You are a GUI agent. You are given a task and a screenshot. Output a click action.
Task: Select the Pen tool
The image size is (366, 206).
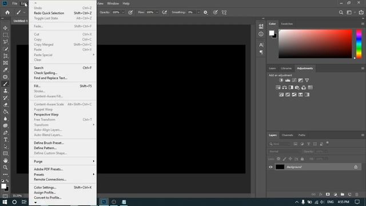coord(5,133)
